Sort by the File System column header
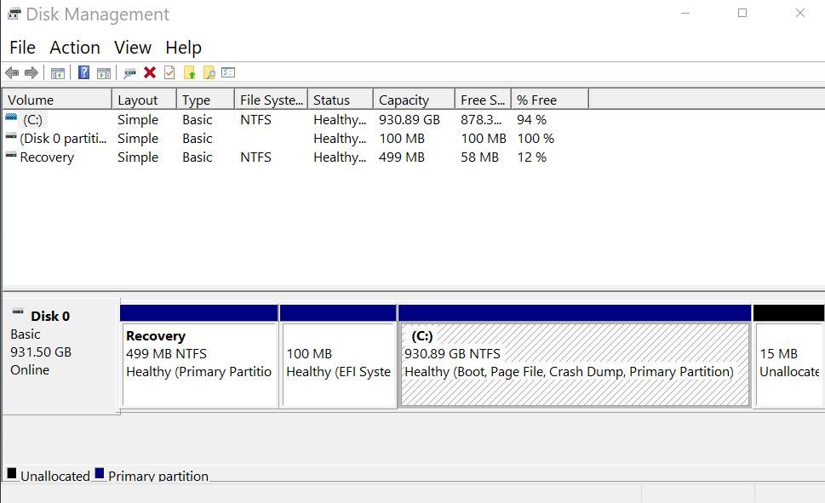The image size is (825, 503). (x=271, y=100)
